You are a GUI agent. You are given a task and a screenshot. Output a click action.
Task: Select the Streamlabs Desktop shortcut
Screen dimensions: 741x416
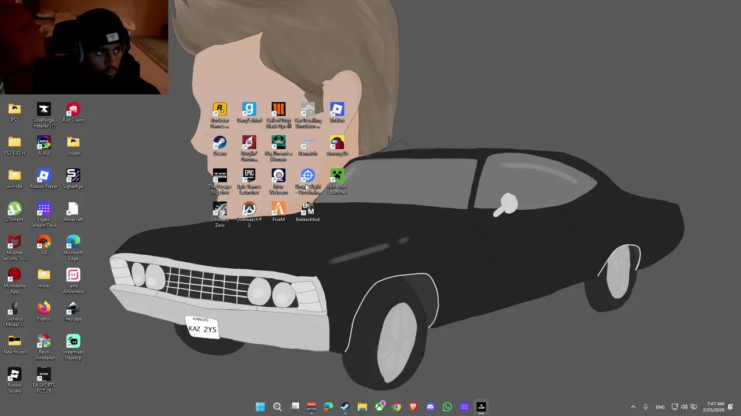[73, 346]
